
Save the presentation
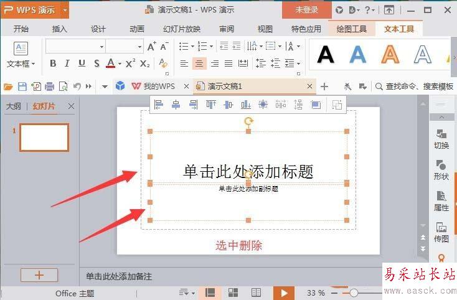[22, 87]
